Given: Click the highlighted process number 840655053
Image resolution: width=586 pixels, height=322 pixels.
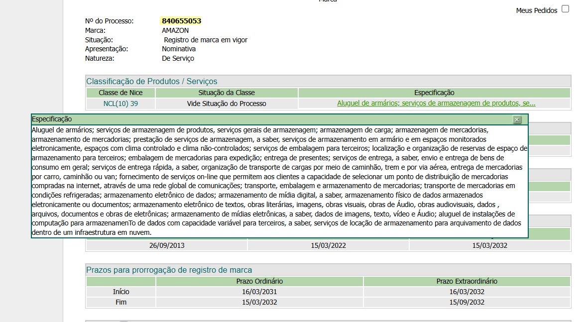Looking at the screenshot, I should coord(181,21).
